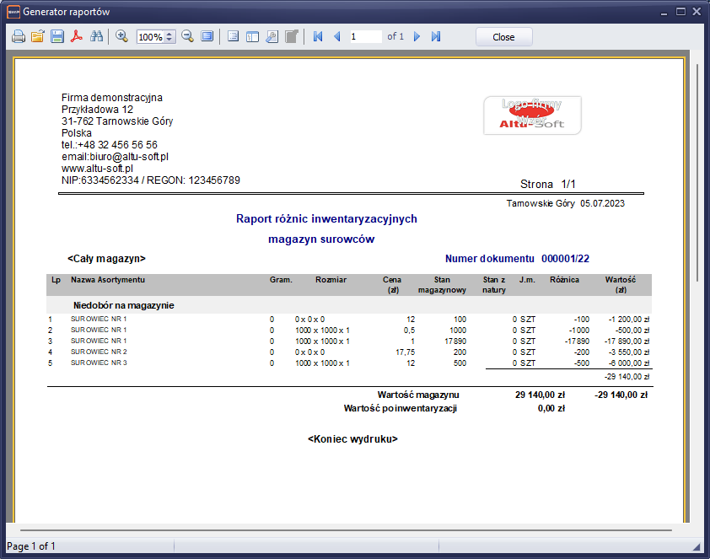Zoom out with the magnifier minus icon
Viewport: 710px width, 559px height.
click(187, 37)
